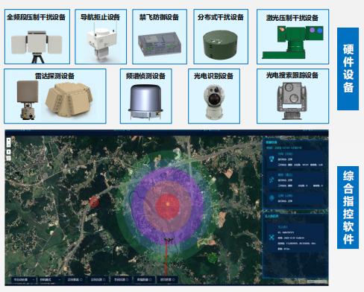Click the 激光压制干扰设备 title text
364x292 pixels.
point(292,18)
